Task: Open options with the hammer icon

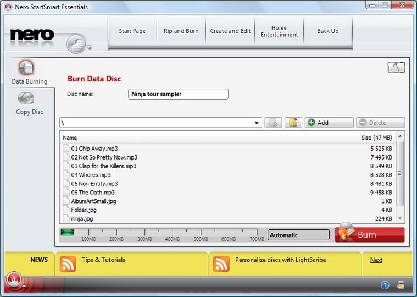Action: (x=396, y=67)
